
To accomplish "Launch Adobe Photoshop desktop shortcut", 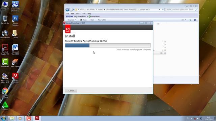I will click(x=15, y=21).
